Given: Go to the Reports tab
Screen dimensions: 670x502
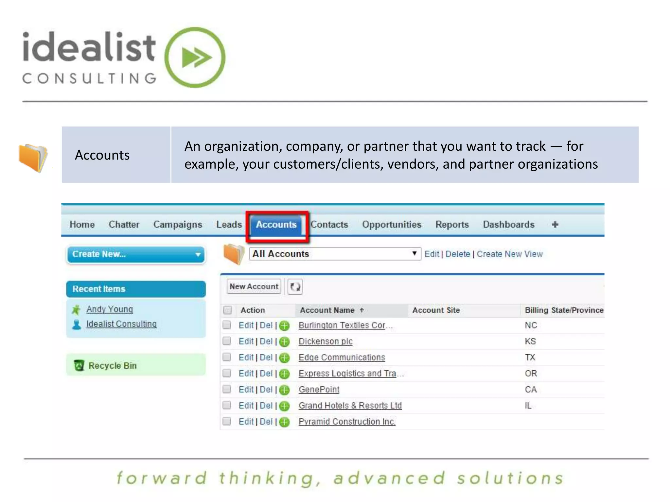Looking at the screenshot, I should pyautogui.click(x=452, y=225).
